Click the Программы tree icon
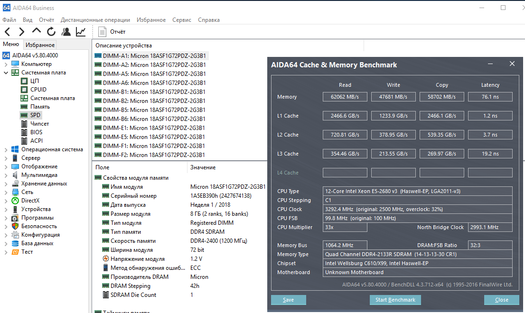Viewport: 525px width, 313px height. click(15, 218)
